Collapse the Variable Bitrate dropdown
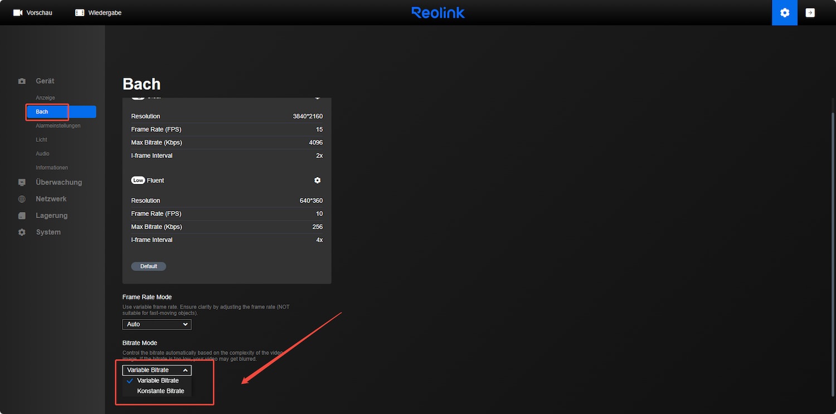836x414 pixels. coord(157,370)
